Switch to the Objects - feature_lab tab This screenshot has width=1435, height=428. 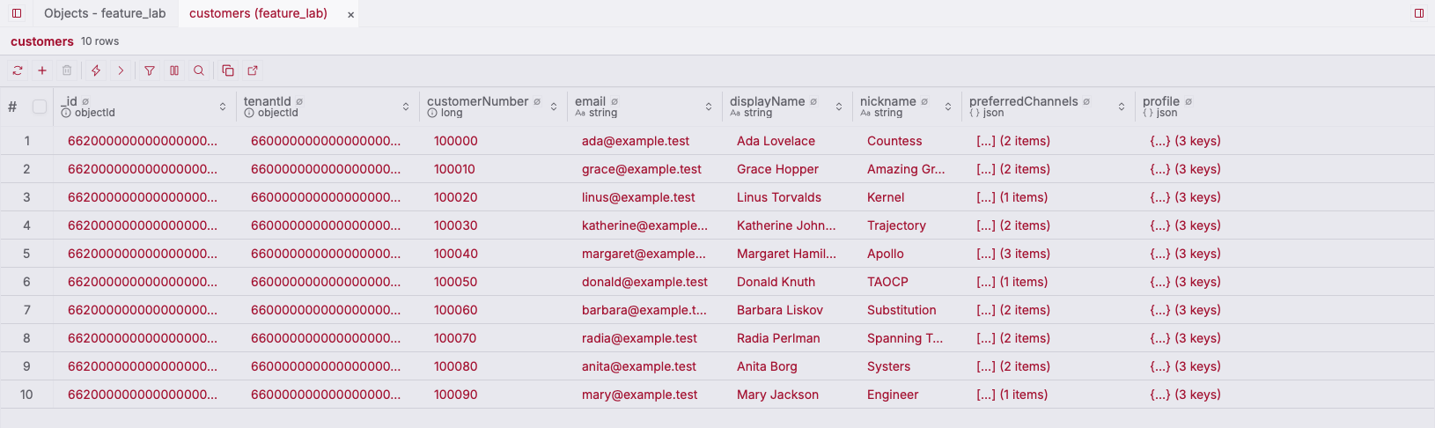click(105, 13)
